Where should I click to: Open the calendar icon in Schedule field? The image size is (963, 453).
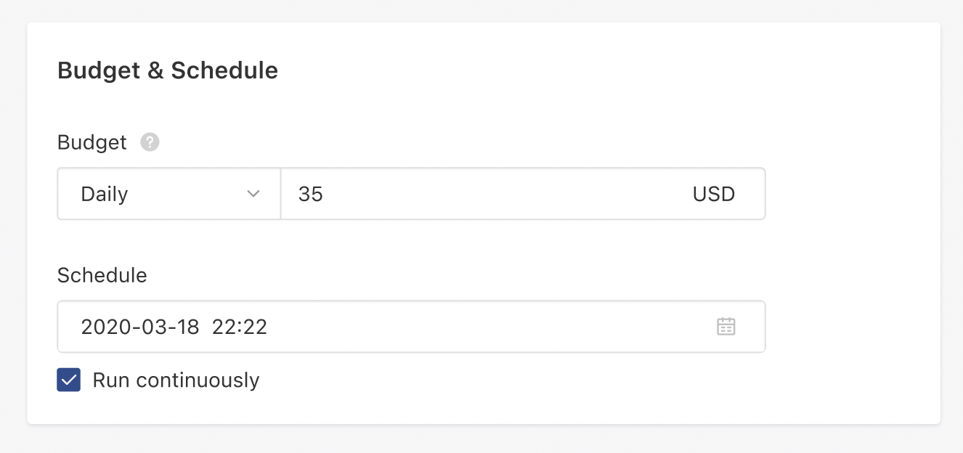pyautogui.click(x=726, y=327)
